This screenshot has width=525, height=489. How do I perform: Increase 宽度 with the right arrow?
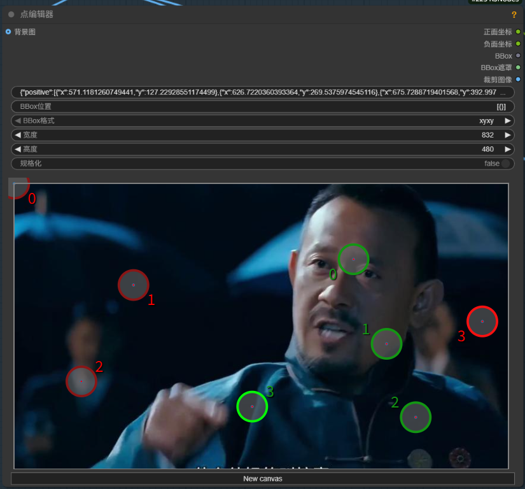(508, 135)
